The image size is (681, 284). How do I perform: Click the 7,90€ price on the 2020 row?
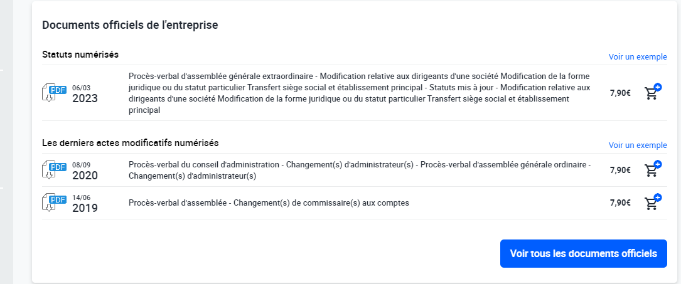[x=620, y=170]
